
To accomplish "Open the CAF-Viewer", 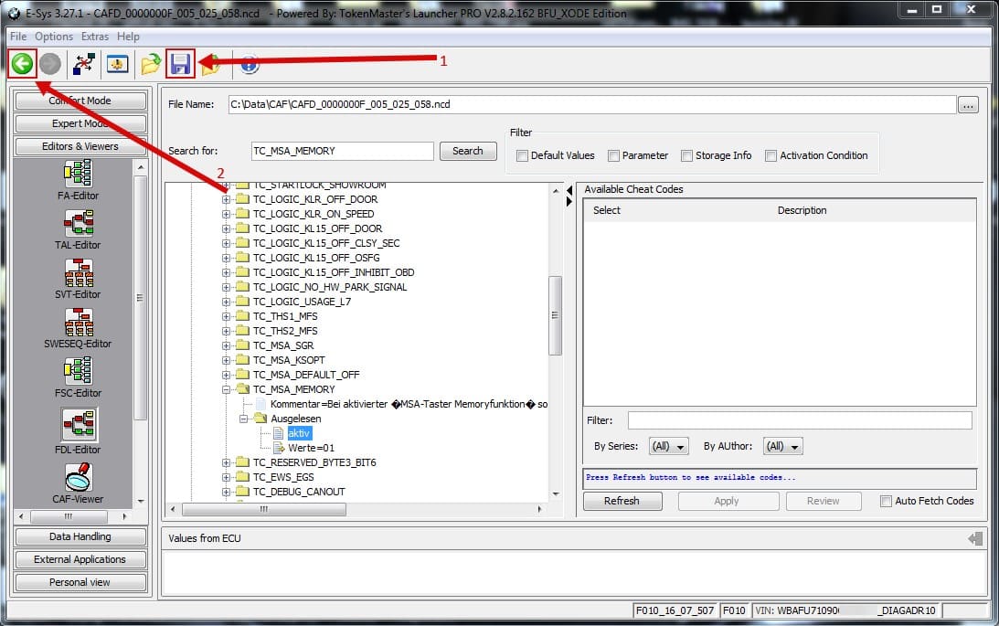I will (x=79, y=484).
